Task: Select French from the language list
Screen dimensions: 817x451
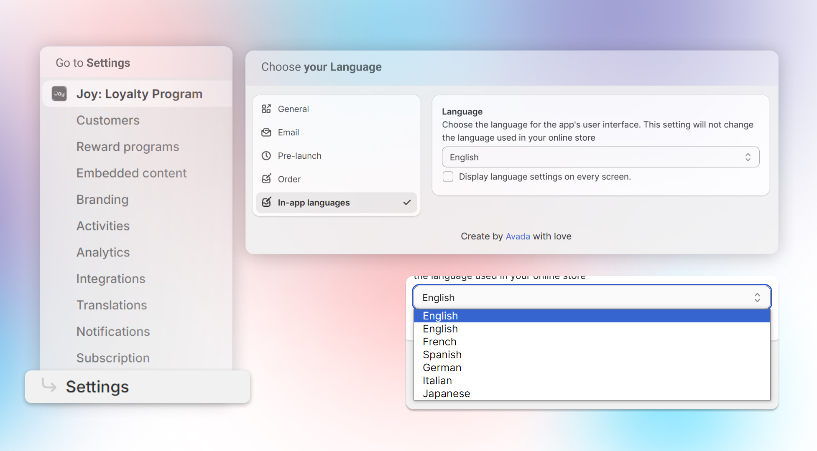Action: tap(439, 342)
